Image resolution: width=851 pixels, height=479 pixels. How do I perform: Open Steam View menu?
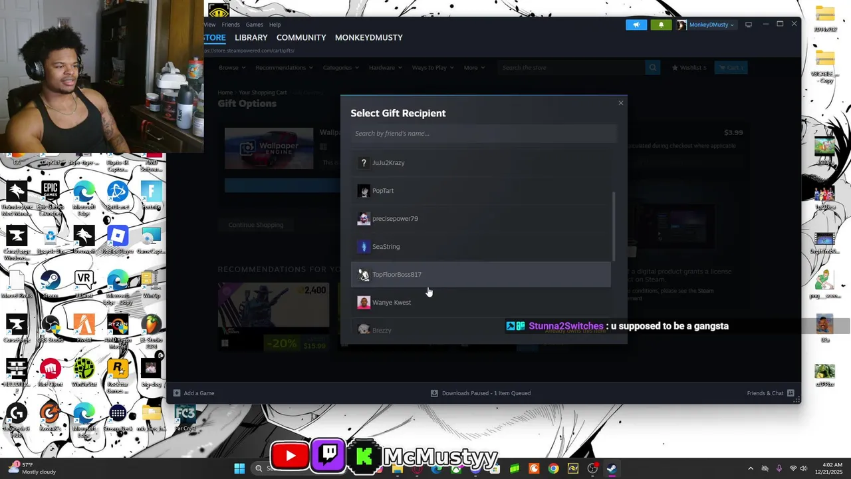click(x=210, y=25)
